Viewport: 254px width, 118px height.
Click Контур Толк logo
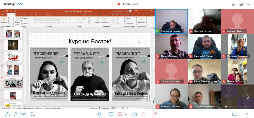point(13,4)
